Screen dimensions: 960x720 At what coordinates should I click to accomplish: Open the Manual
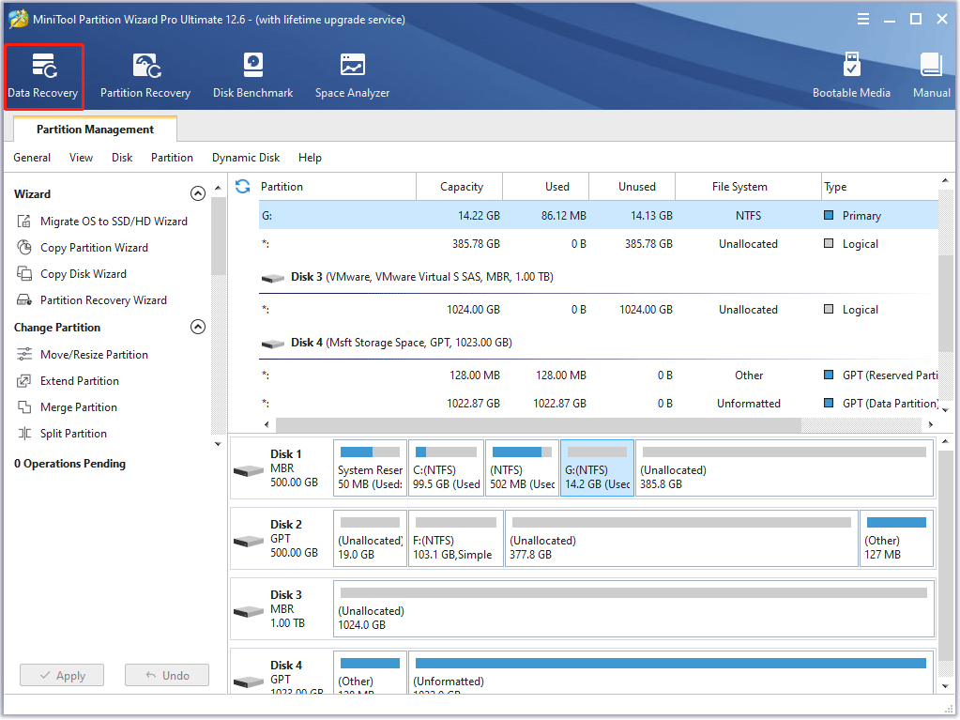click(931, 77)
